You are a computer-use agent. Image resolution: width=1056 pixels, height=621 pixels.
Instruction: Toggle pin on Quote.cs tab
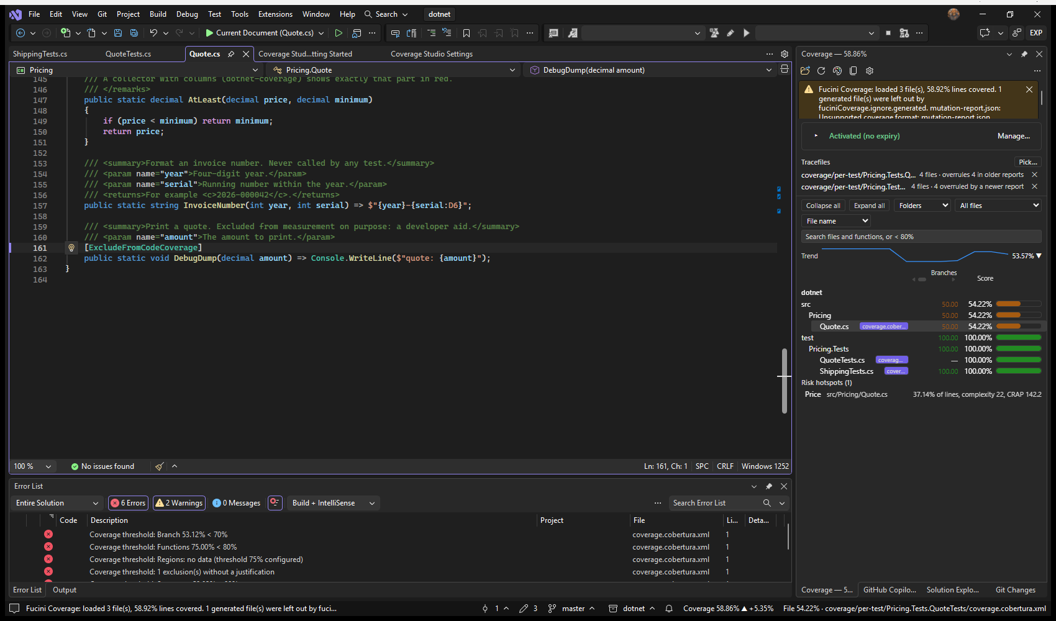point(231,54)
